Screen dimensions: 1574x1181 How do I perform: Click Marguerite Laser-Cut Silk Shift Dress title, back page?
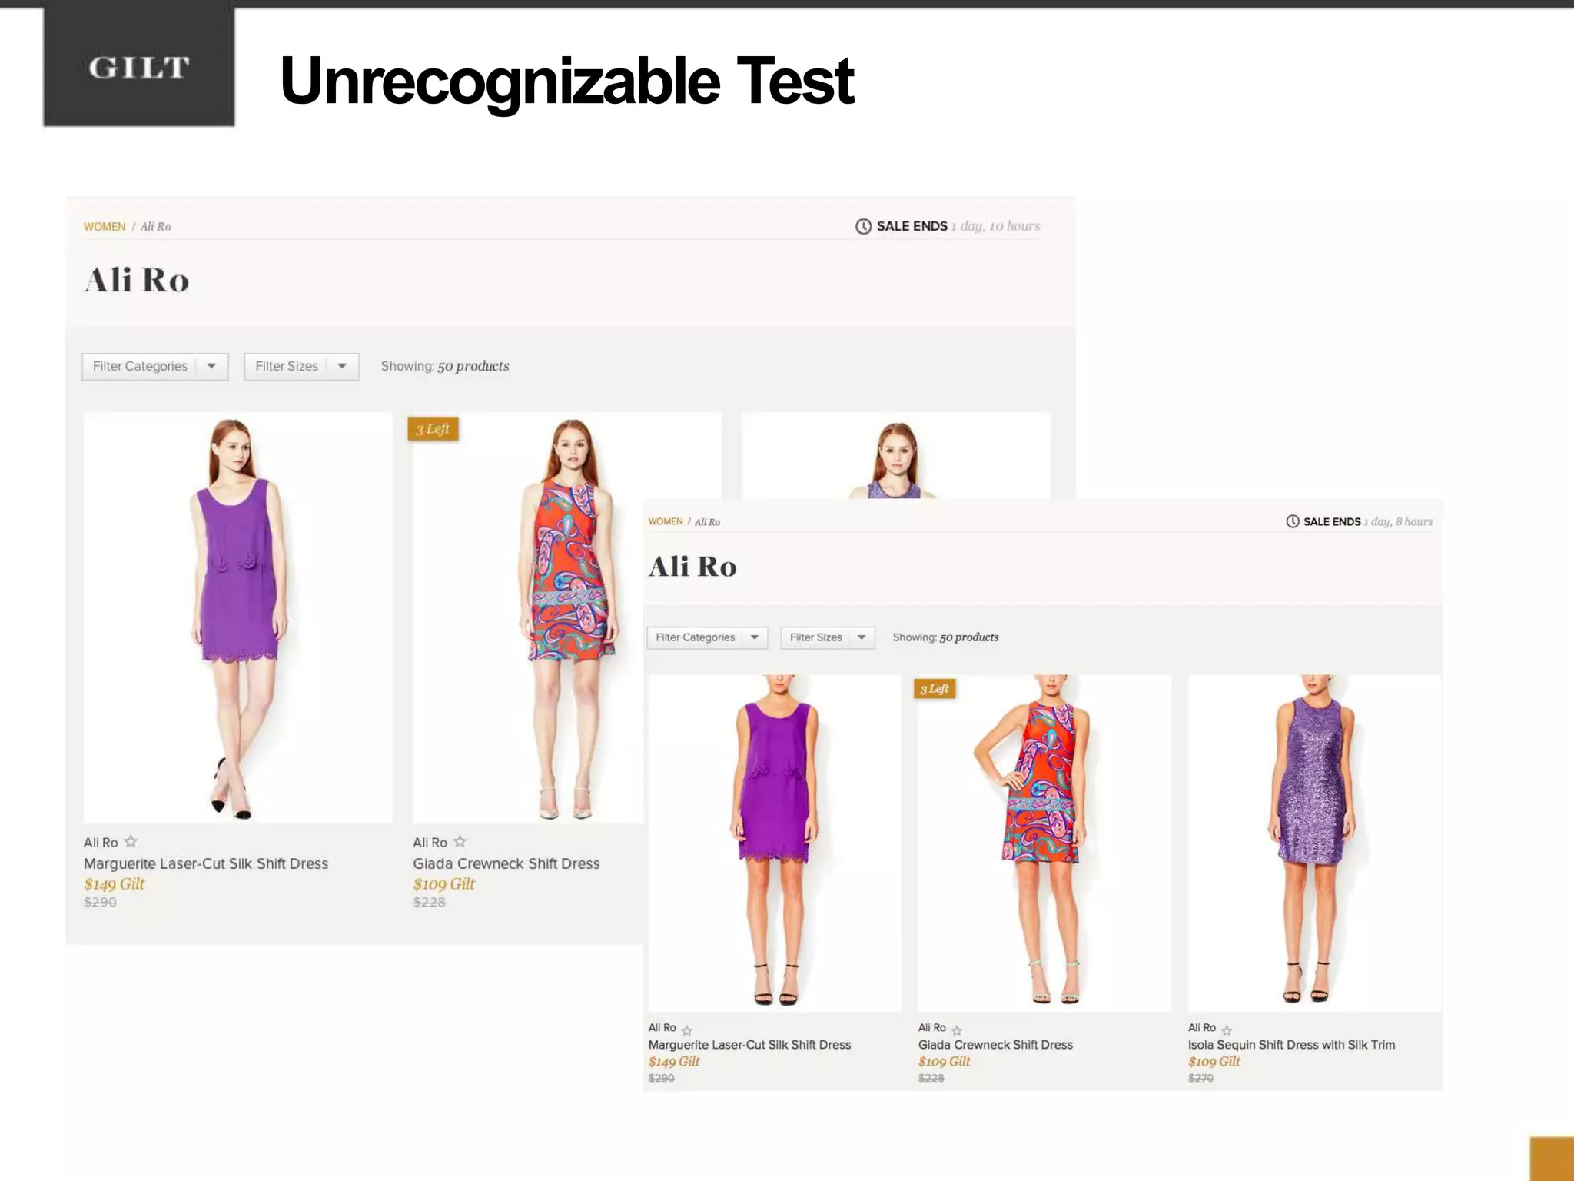point(206,863)
